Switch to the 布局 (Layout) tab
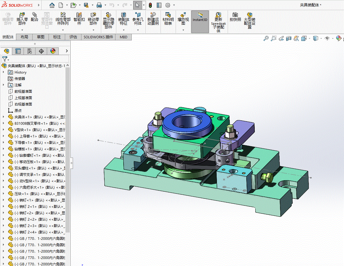The height and width of the screenshot is (266, 344). [24, 37]
